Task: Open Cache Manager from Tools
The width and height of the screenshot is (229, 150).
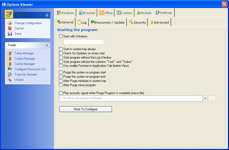Action: tap(25, 64)
